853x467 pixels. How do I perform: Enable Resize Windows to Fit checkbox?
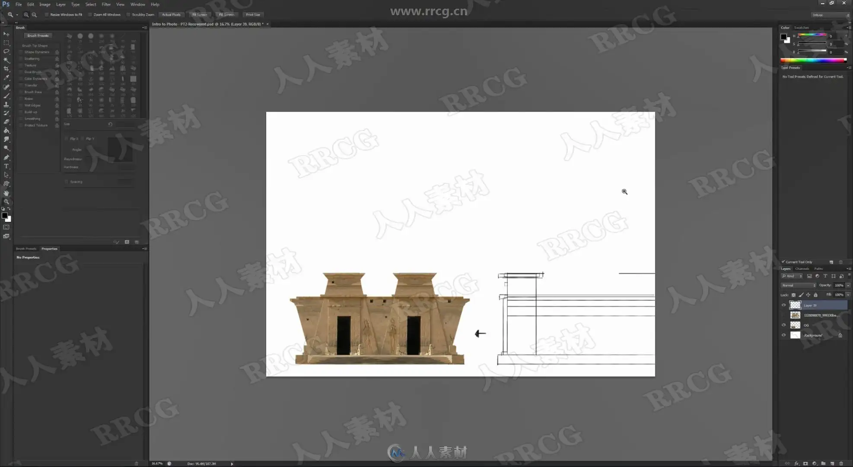click(47, 15)
